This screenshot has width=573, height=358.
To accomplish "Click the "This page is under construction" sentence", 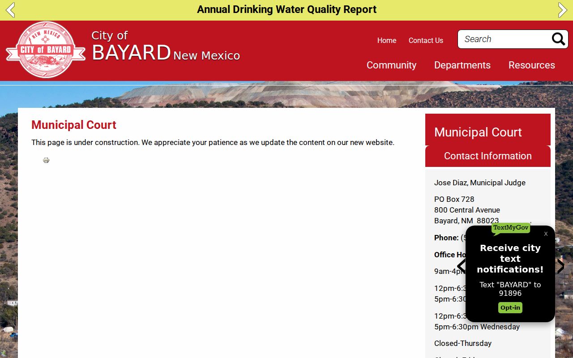I will [213, 142].
